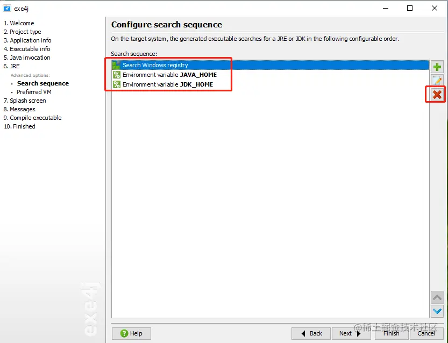Minimize the exe4j window

386,8
